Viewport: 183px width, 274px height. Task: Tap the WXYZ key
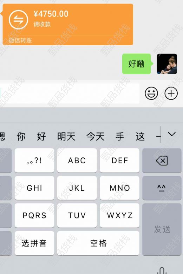point(119,215)
